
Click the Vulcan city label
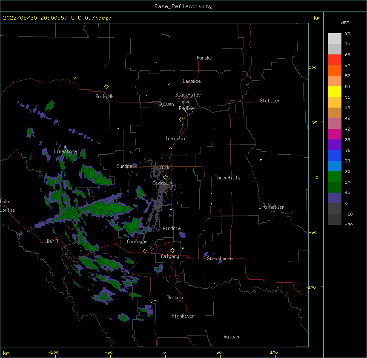pyautogui.click(x=231, y=337)
